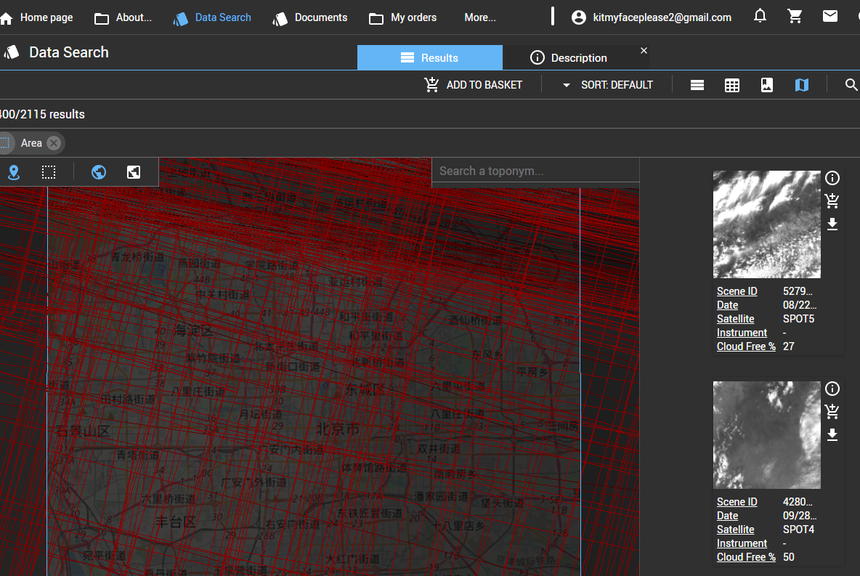Open the SPOT5 scene quicklook thumbnail
Image resolution: width=860 pixels, height=576 pixels.
(x=767, y=224)
